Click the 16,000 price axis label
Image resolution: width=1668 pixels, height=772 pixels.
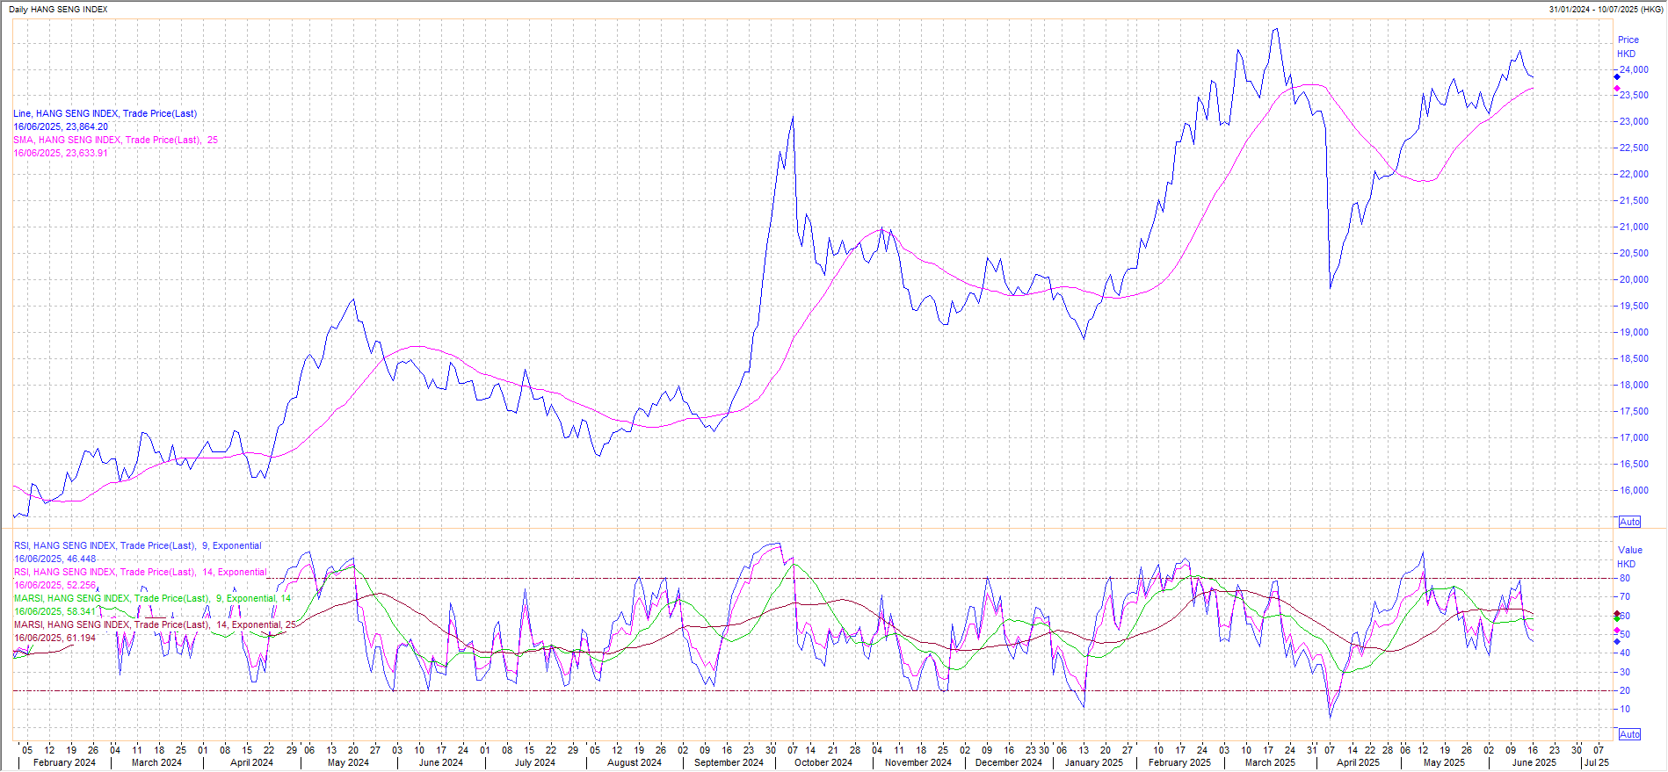tap(1635, 490)
